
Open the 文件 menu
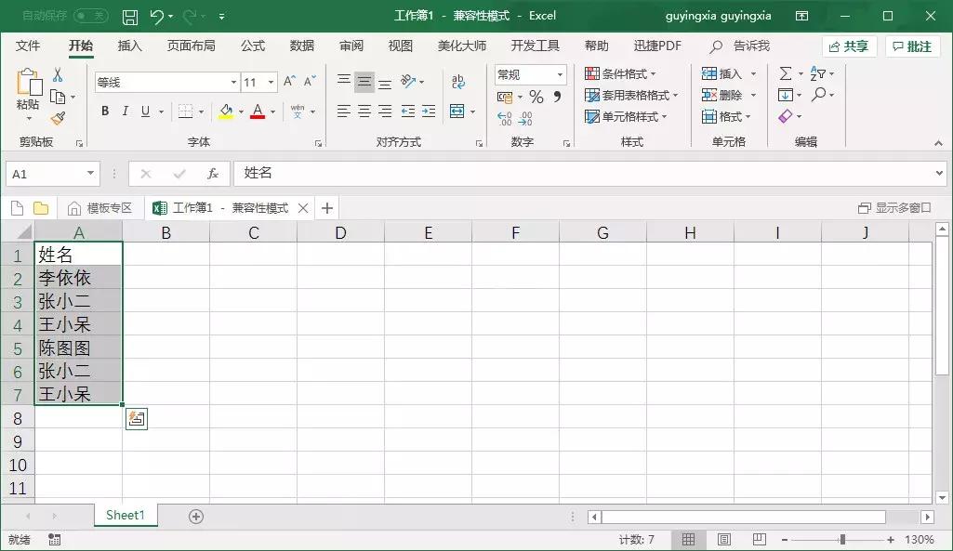point(29,45)
